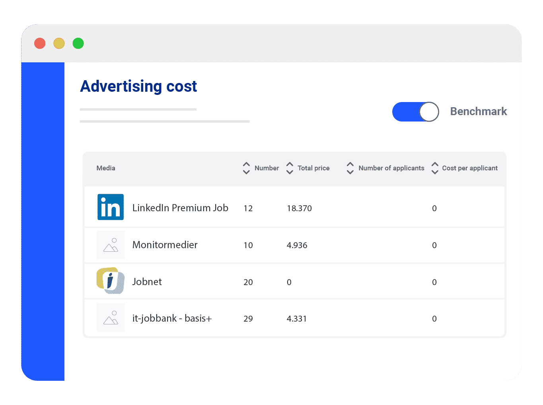The width and height of the screenshot is (543, 405).
Task: Toggle the Benchmark switch
Action: pos(415,112)
